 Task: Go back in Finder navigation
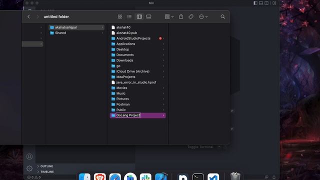[x=29, y=16]
